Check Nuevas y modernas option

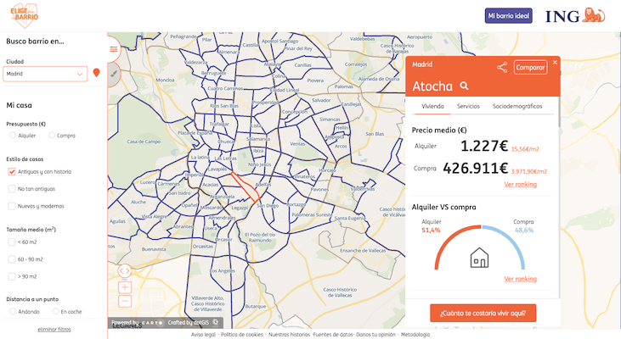[x=12, y=206]
